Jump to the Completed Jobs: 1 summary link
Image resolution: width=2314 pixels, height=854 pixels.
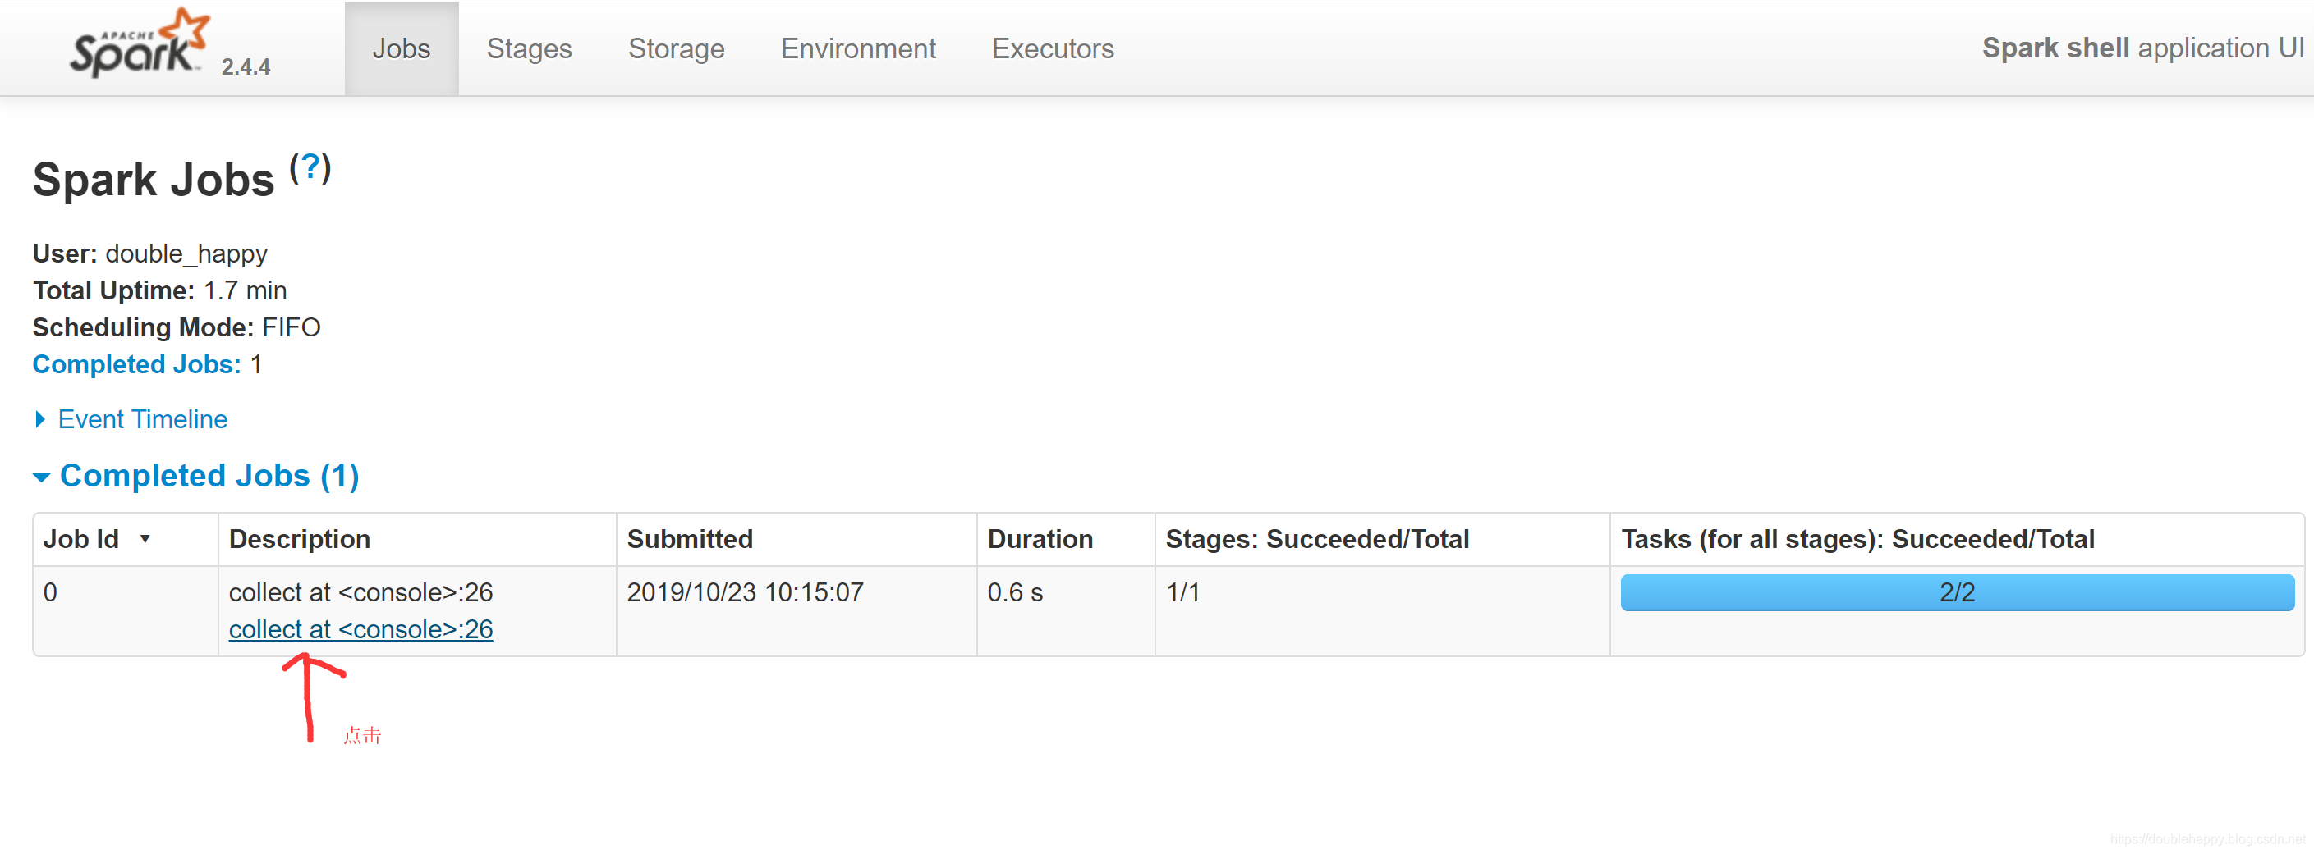(x=136, y=364)
